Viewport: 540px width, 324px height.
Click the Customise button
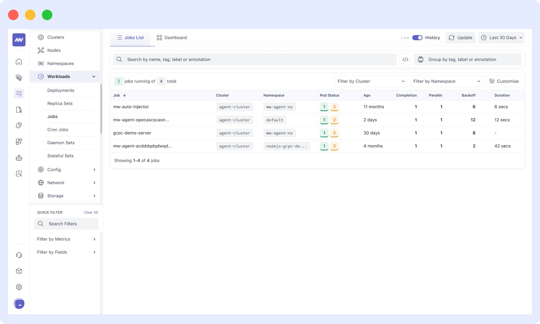coord(504,81)
